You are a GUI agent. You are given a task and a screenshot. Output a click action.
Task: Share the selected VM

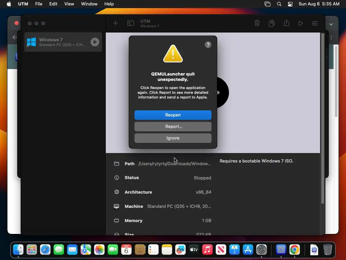287,23
